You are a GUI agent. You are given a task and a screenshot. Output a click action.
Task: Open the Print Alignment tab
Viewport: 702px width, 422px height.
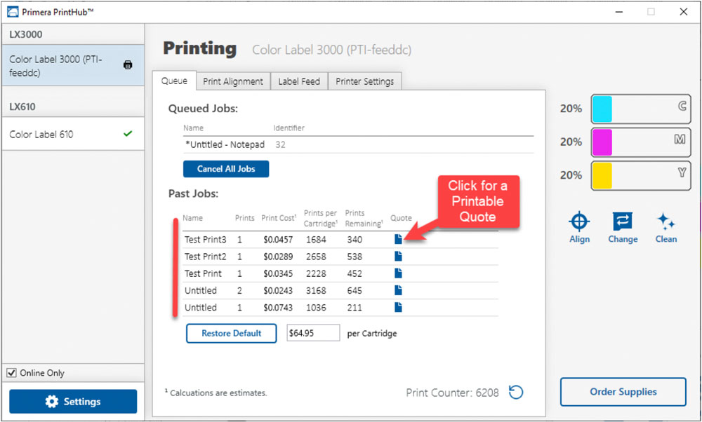click(233, 81)
